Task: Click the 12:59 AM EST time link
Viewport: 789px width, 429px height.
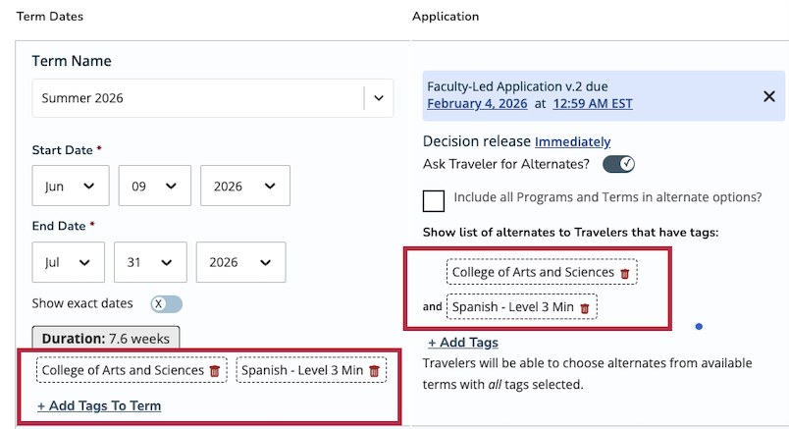Action: tap(593, 103)
